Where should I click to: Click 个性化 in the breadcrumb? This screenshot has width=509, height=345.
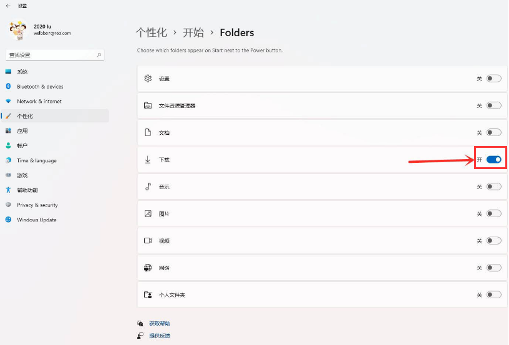pyautogui.click(x=152, y=32)
